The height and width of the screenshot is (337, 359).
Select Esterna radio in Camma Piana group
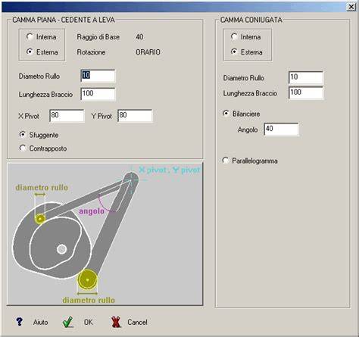click(30, 51)
